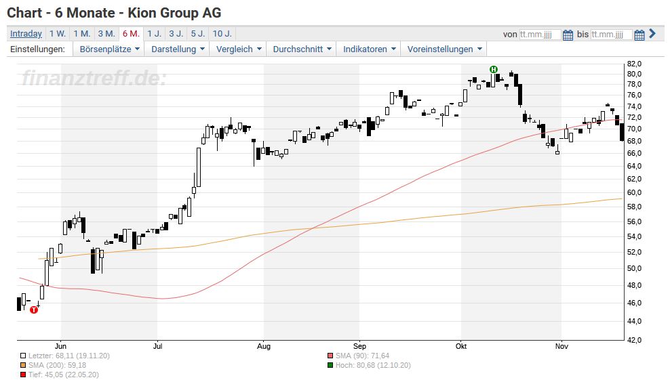Click the white Letzter legend swatch
670x382 pixels.
pos(23,356)
